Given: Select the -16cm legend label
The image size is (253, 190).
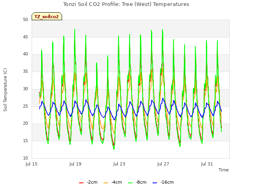Looking at the screenshot, I should 167,182.
